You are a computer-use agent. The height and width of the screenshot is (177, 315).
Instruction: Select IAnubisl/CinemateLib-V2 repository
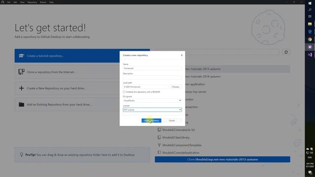point(222,130)
